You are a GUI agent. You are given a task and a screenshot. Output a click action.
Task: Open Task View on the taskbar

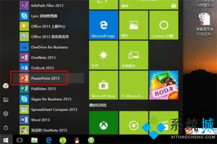point(20,140)
